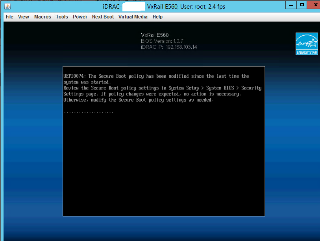The width and height of the screenshot is (320, 241).
Task: Open the Next Boot menu
Action: point(103,17)
